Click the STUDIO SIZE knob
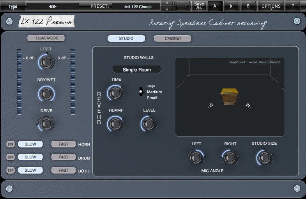The height and width of the screenshot is (199, 306). (264, 157)
